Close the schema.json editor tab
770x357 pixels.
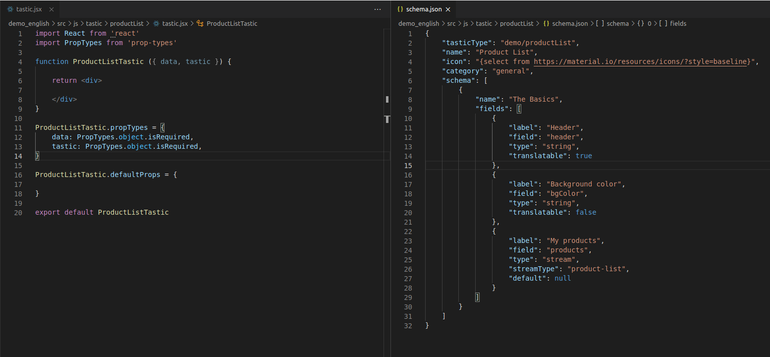[x=448, y=9]
